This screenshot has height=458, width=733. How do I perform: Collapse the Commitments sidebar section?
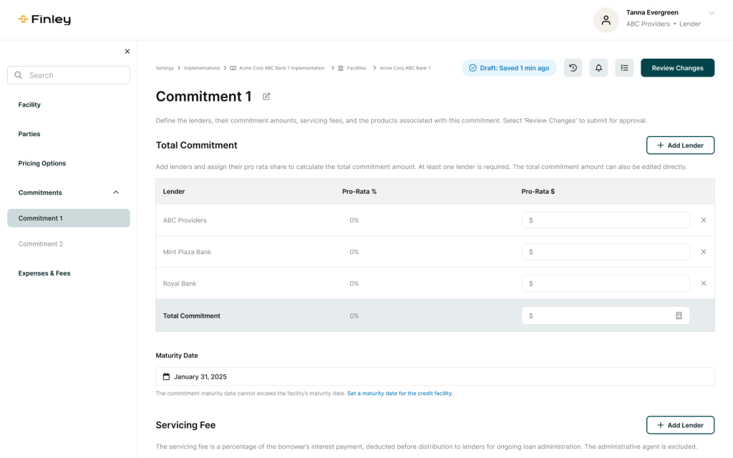pos(116,193)
